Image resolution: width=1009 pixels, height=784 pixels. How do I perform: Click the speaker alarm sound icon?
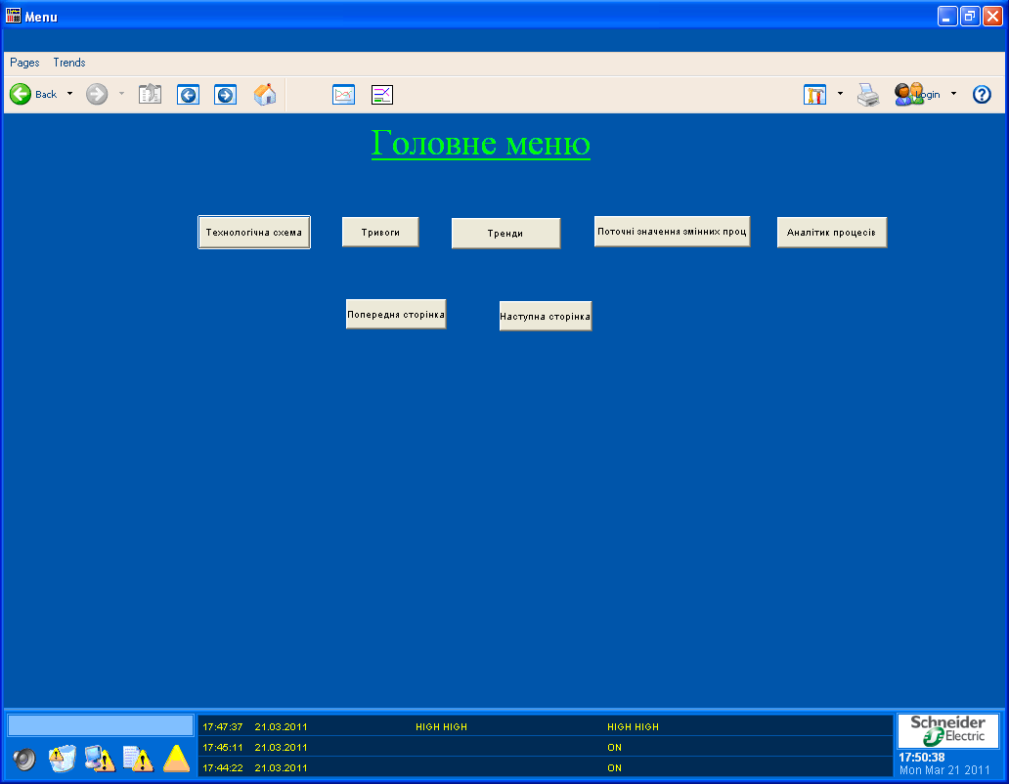[x=24, y=759]
